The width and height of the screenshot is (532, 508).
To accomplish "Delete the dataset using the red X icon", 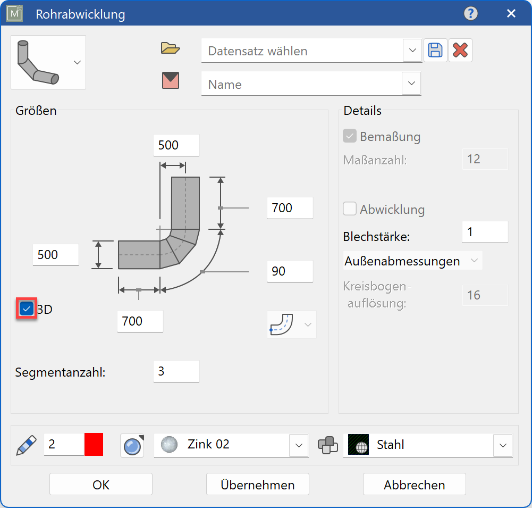I will coord(460,50).
